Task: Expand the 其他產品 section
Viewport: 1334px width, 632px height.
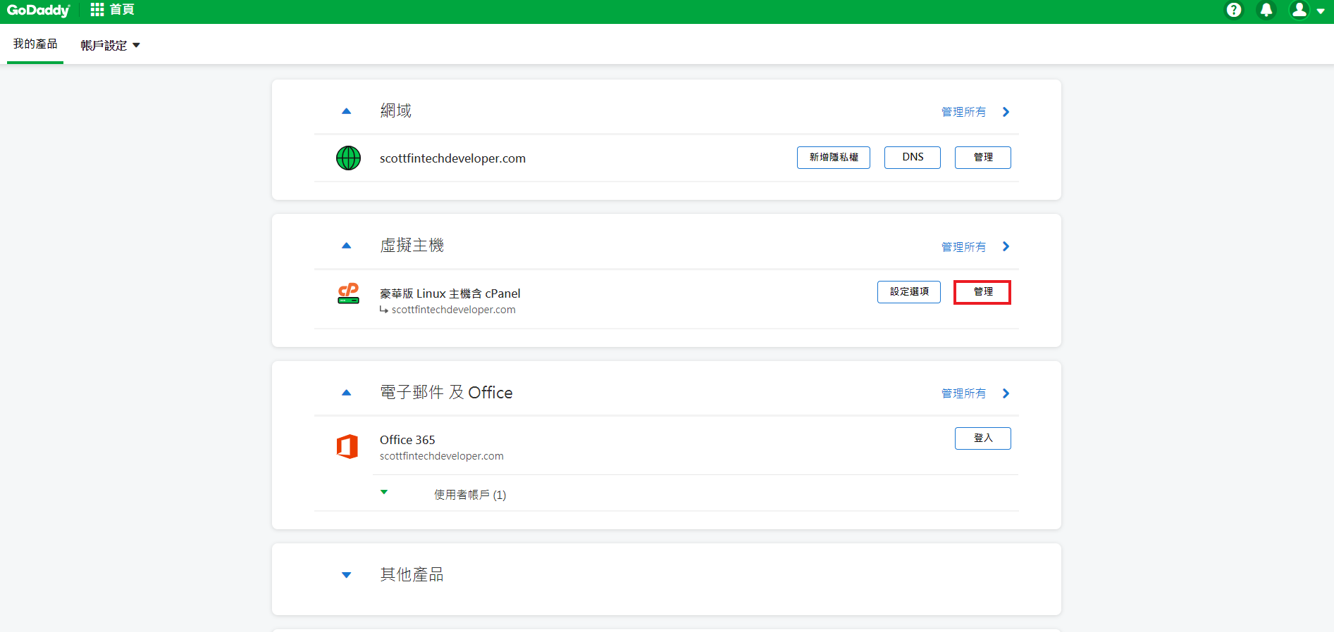Action: 346,575
